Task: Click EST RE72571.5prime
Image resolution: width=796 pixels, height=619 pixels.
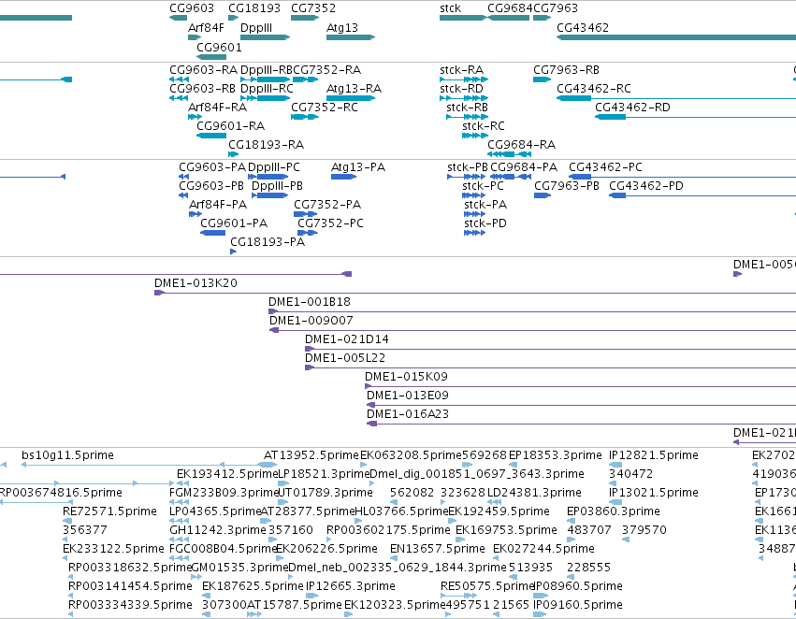Action: pyautogui.click(x=109, y=511)
